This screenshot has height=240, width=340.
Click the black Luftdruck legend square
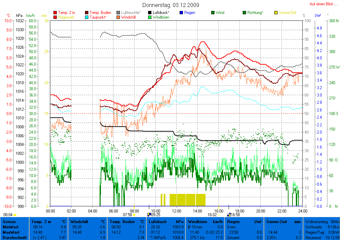coord(150,13)
